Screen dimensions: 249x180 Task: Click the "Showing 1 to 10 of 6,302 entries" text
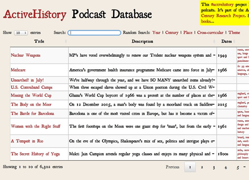click(x=33, y=167)
